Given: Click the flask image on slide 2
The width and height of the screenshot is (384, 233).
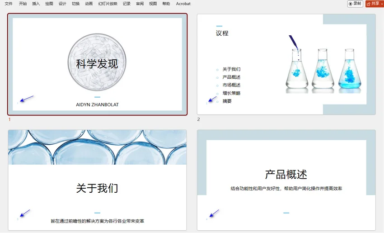Looking at the screenshot, I should click(323, 64).
